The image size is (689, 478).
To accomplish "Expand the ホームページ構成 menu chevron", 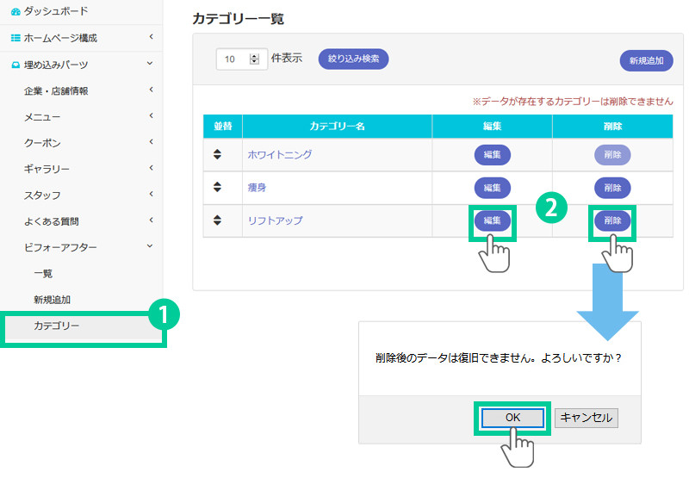I will tap(151, 37).
